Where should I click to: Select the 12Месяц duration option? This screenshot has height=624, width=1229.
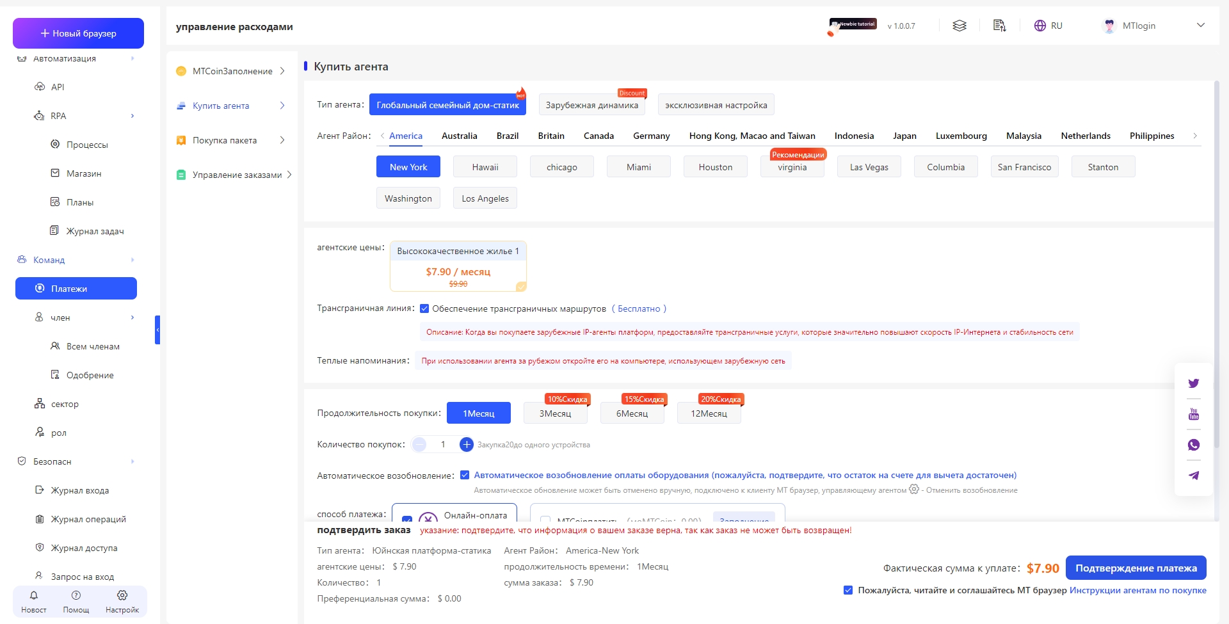tap(709, 413)
